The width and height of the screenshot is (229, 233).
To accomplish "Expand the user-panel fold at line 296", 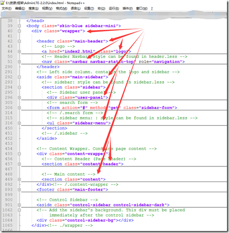I will pyautogui.click(x=19, y=97).
